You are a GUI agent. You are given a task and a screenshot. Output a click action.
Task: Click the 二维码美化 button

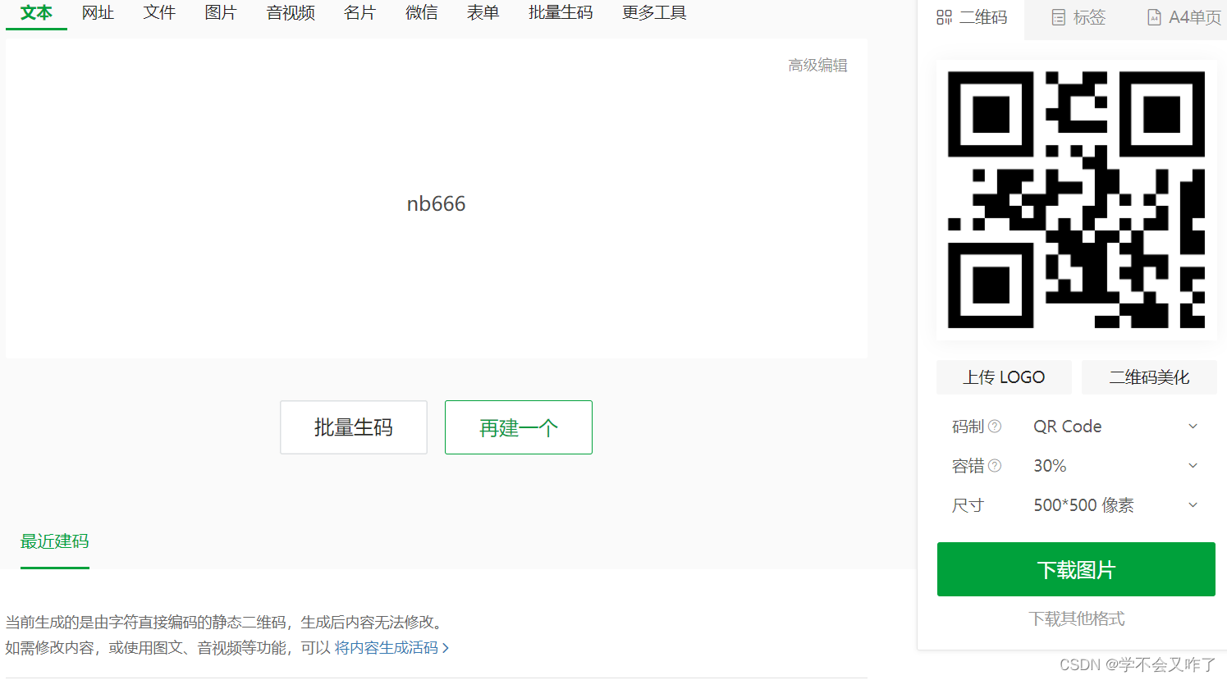pyautogui.click(x=1149, y=377)
